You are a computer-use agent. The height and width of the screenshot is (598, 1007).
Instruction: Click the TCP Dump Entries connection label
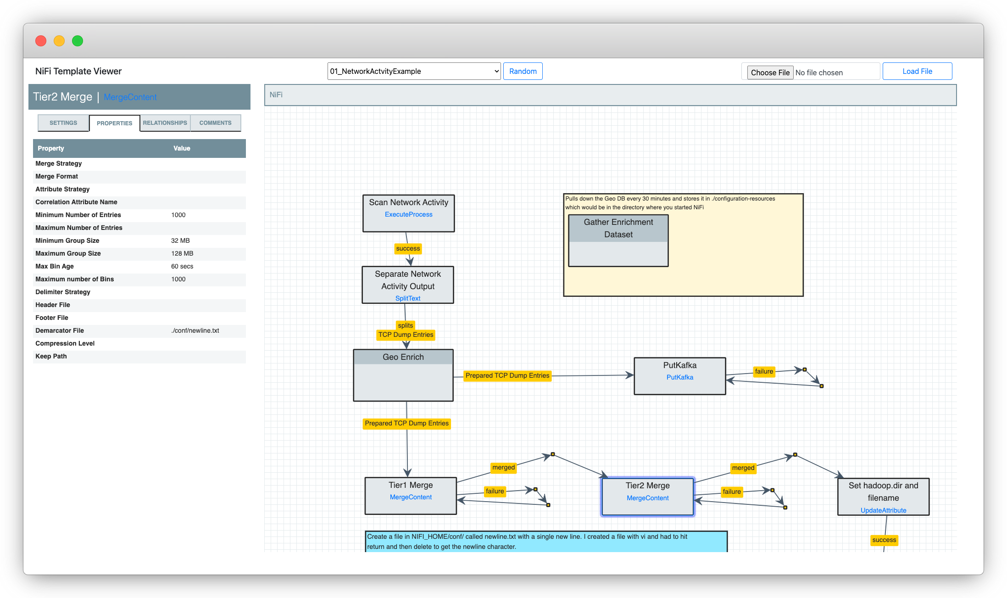(x=406, y=335)
